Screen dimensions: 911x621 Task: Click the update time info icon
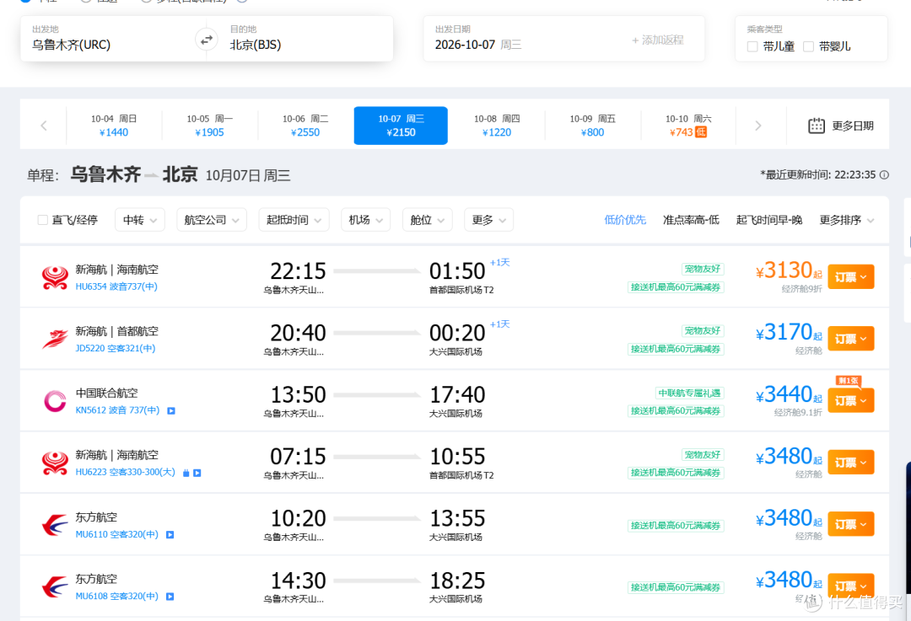click(884, 174)
